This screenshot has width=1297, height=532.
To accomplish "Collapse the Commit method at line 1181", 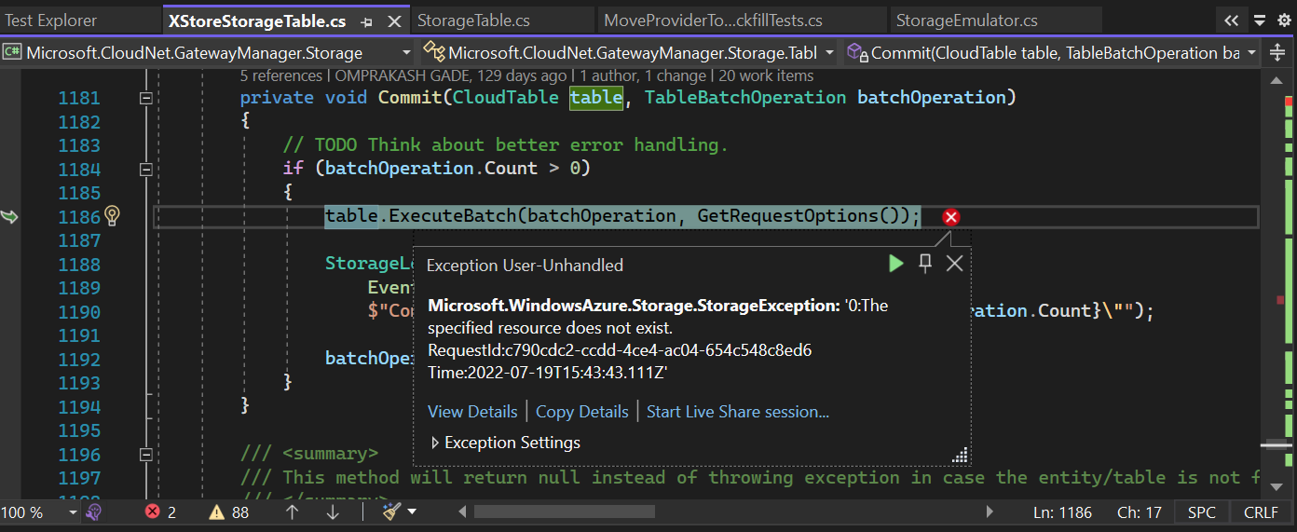I will (145, 98).
